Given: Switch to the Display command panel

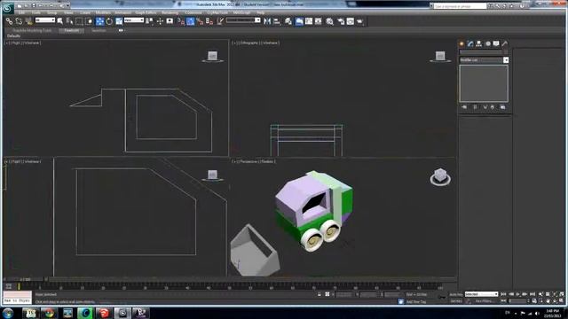Looking at the screenshot, I should click(496, 43).
